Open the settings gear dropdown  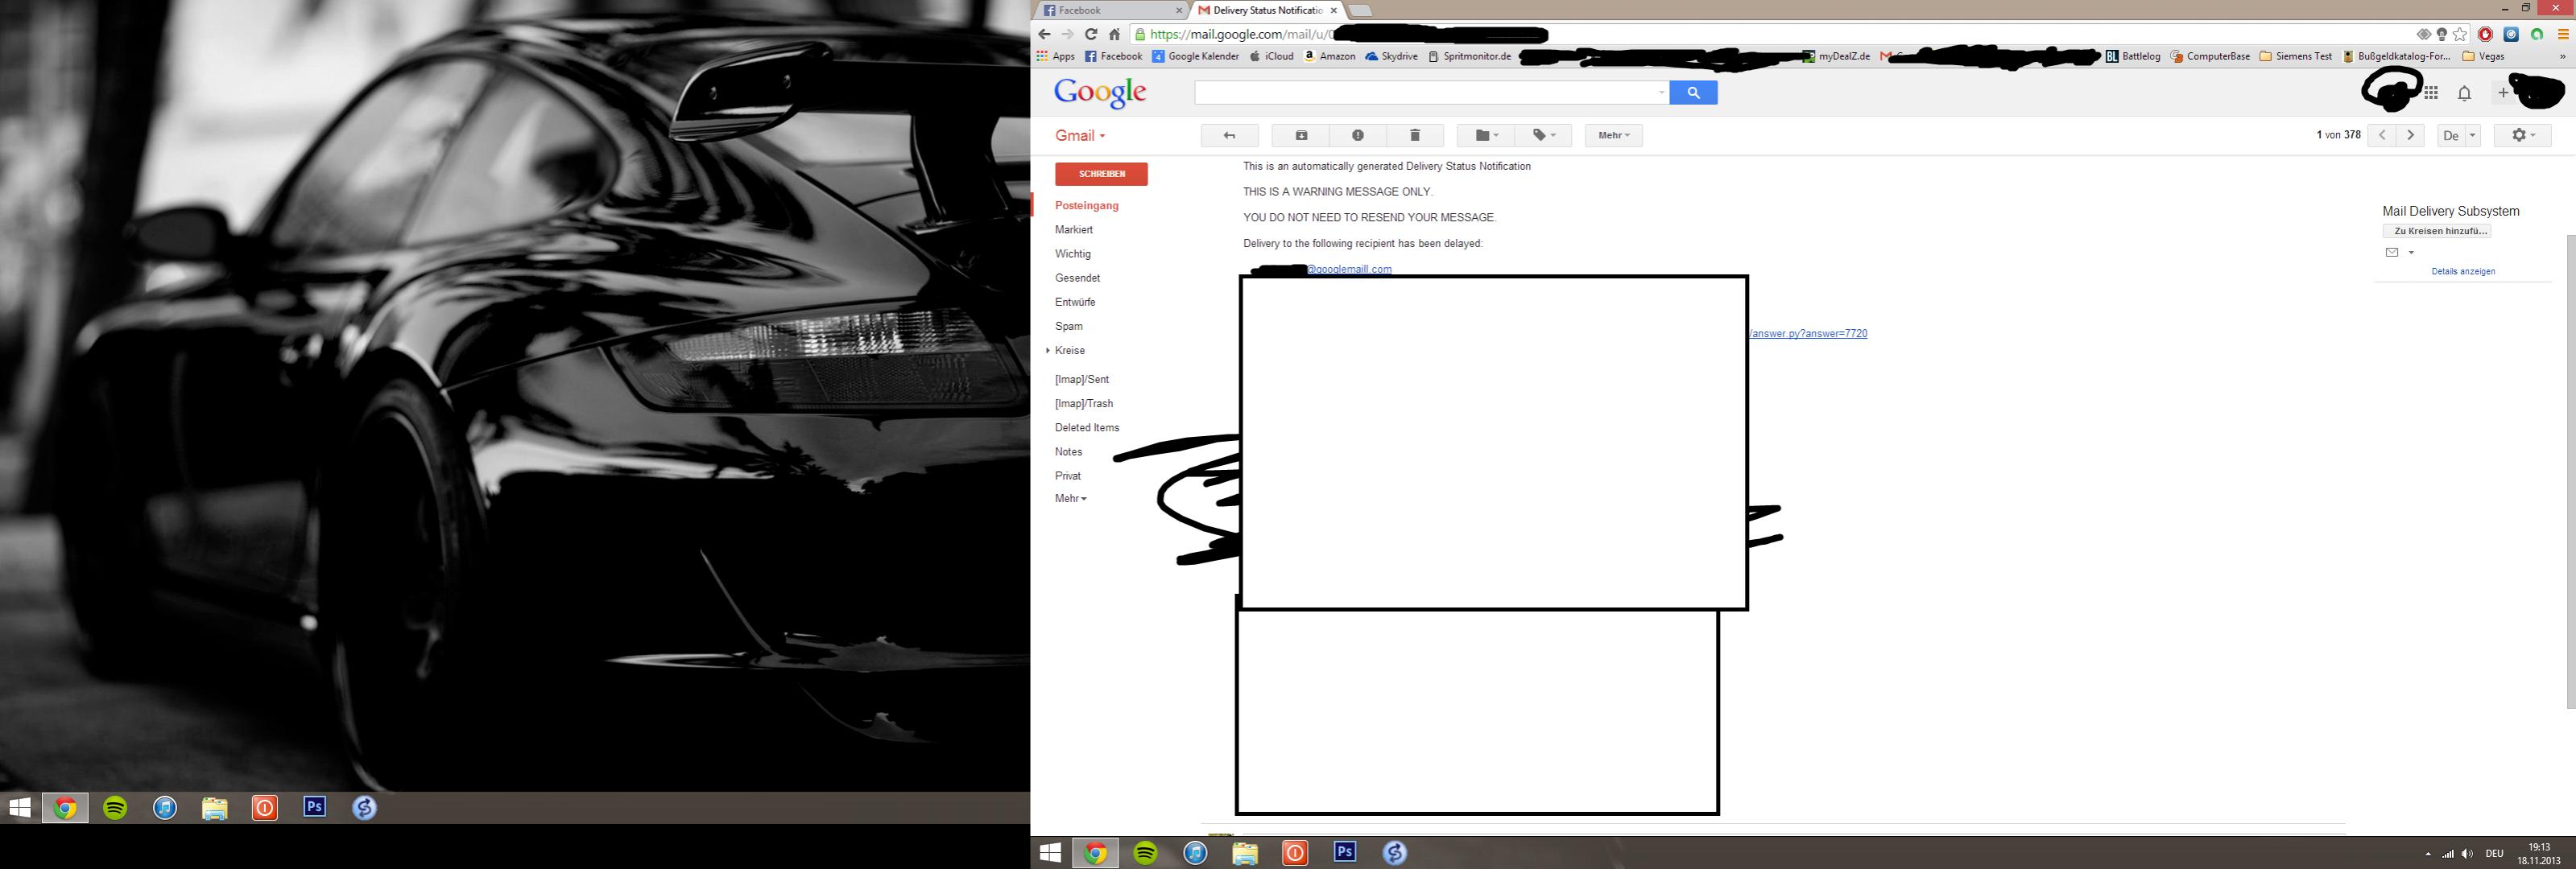tap(2522, 136)
